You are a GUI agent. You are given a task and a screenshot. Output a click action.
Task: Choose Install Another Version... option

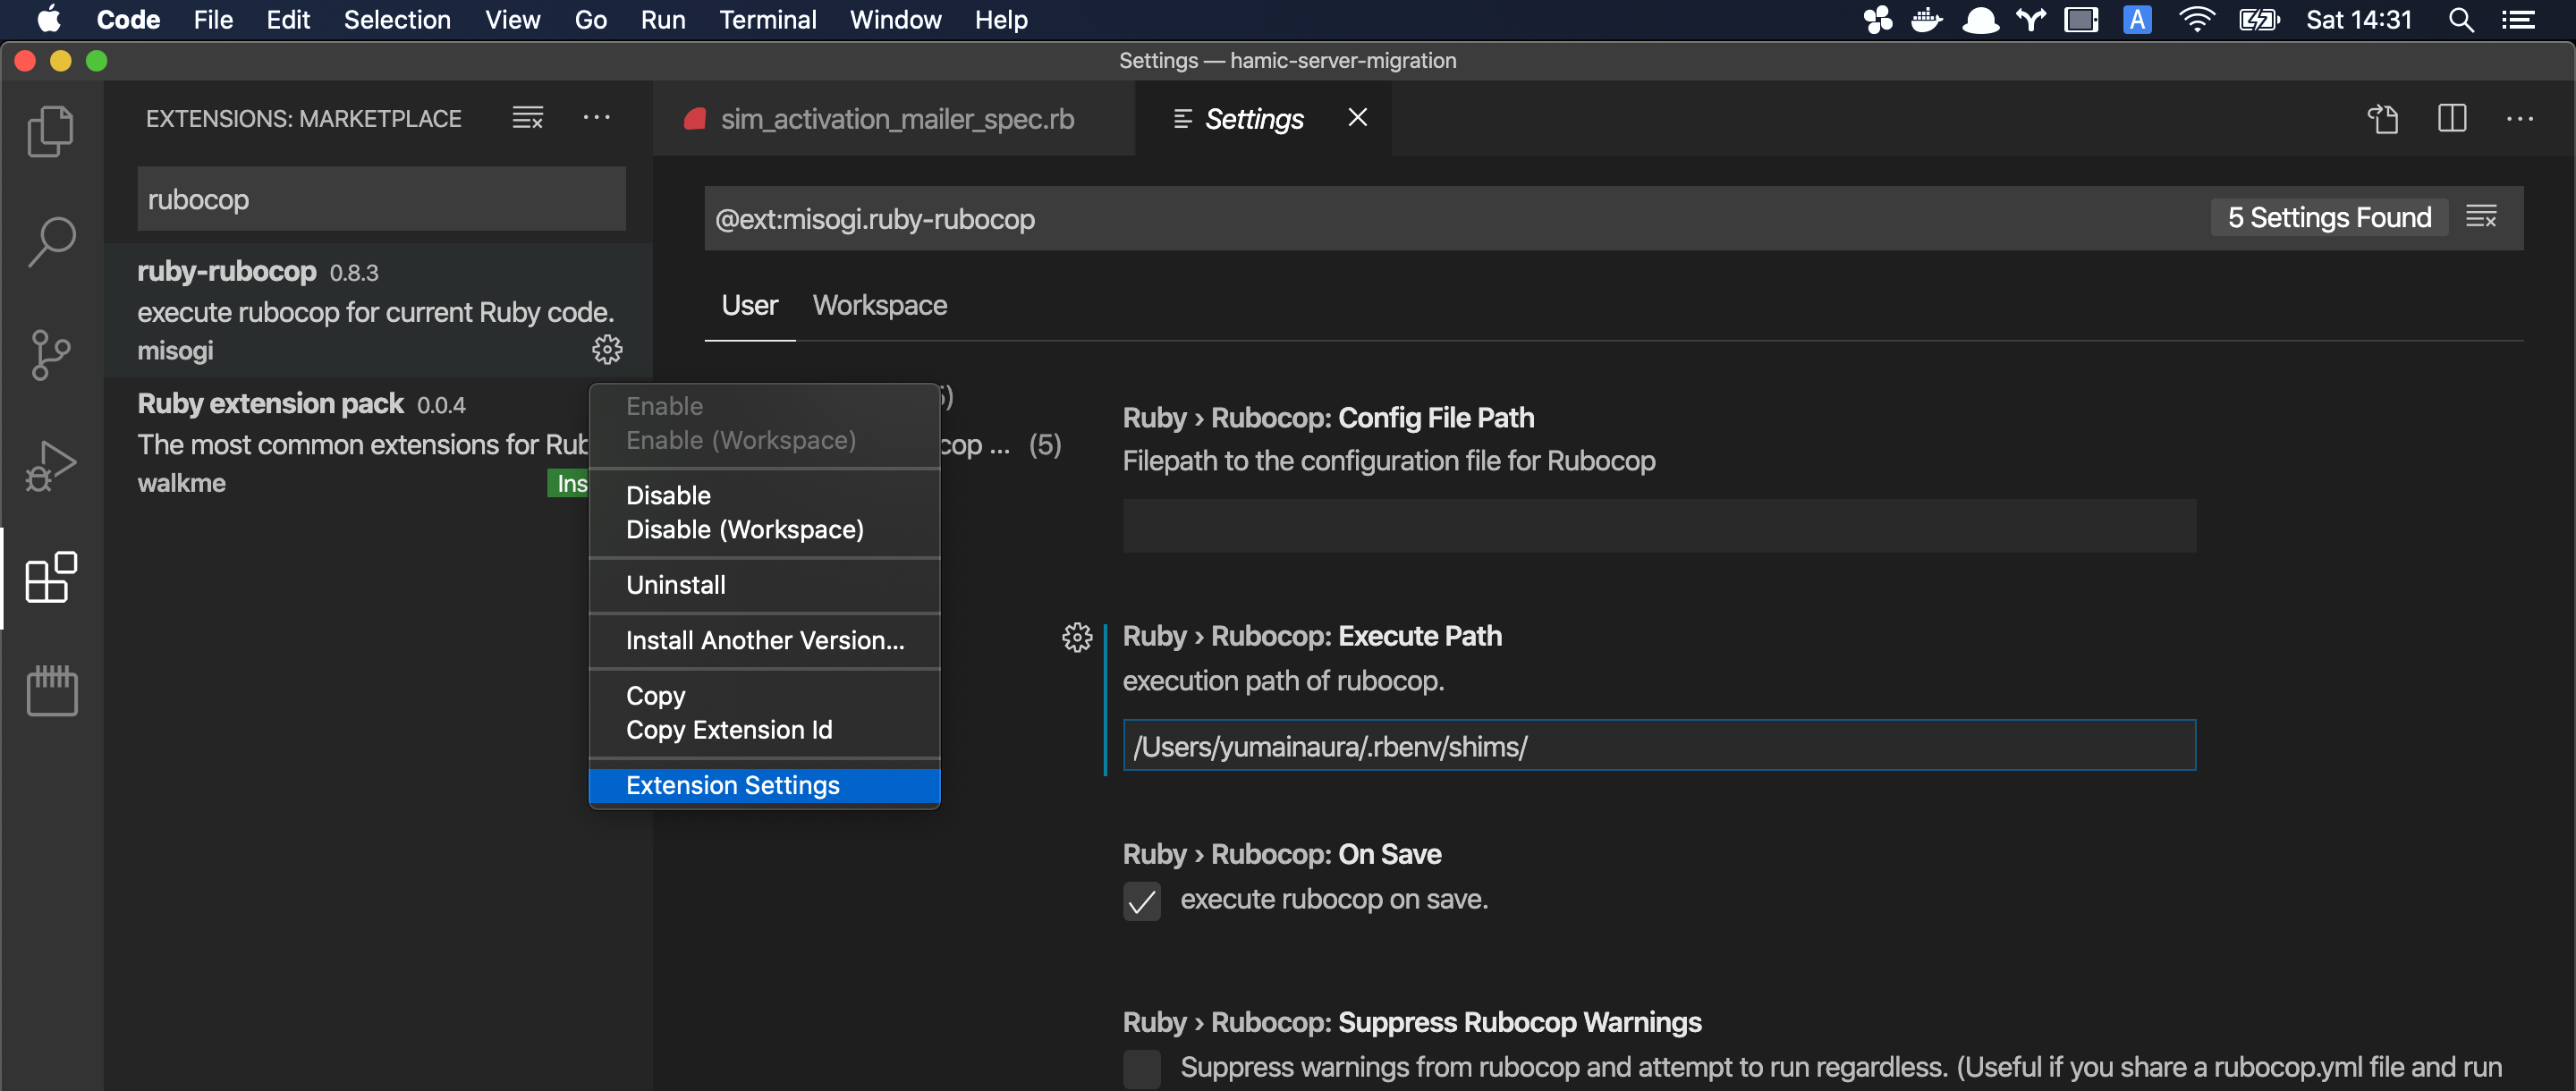pyautogui.click(x=764, y=640)
